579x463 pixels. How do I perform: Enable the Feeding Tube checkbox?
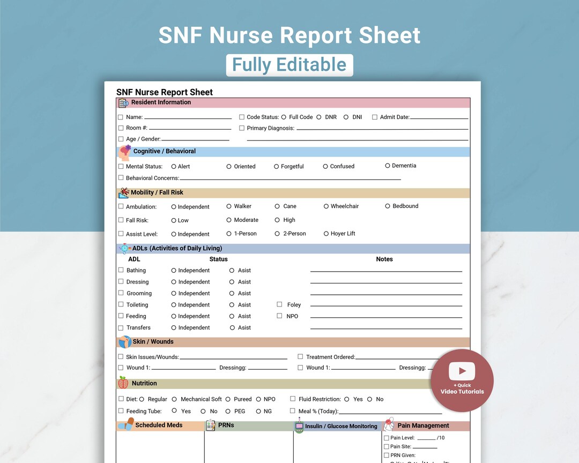point(121,411)
